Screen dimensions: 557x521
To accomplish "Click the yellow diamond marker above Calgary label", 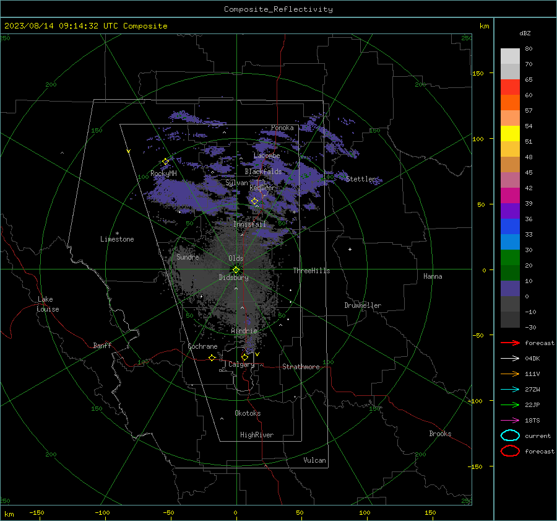I will [244, 357].
